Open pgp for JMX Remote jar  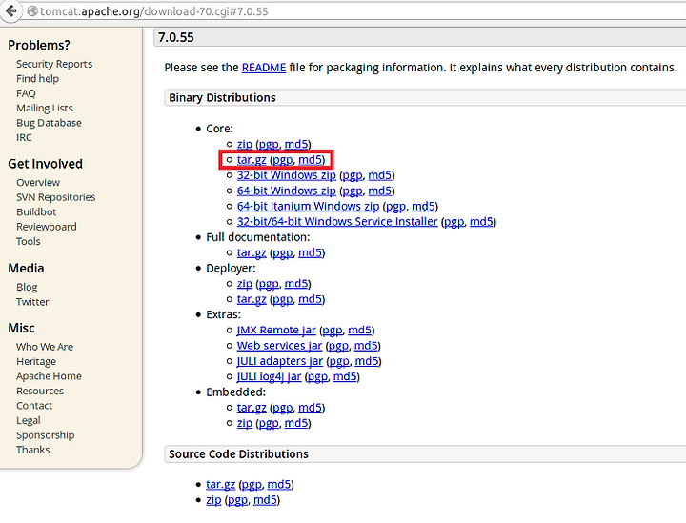pos(333,331)
